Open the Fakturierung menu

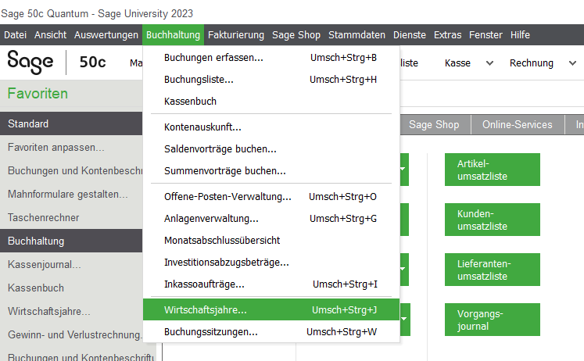point(236,35)
